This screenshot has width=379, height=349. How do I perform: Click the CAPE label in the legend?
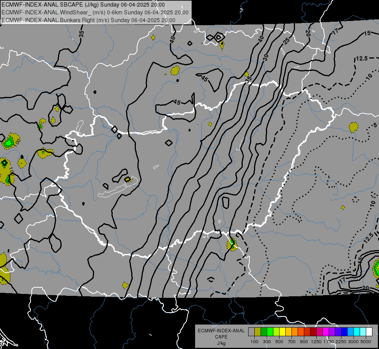[x=221, y=337]
